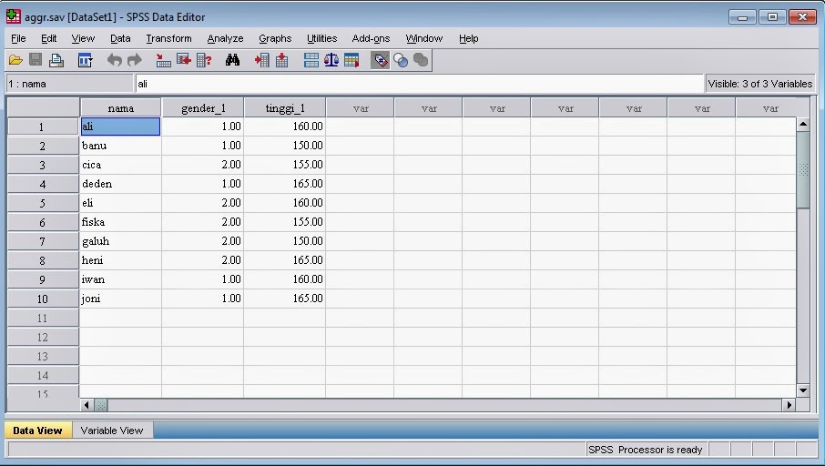
Task: Open the View menu
Action: [x=83, y=38]
